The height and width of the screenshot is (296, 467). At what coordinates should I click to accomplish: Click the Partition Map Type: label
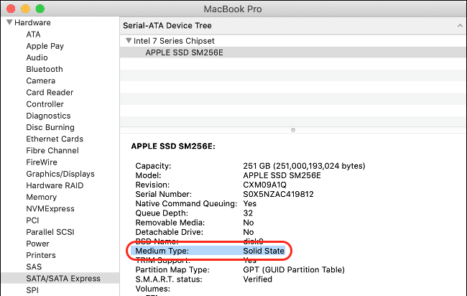pyautogui.click(x=172, y=270)
